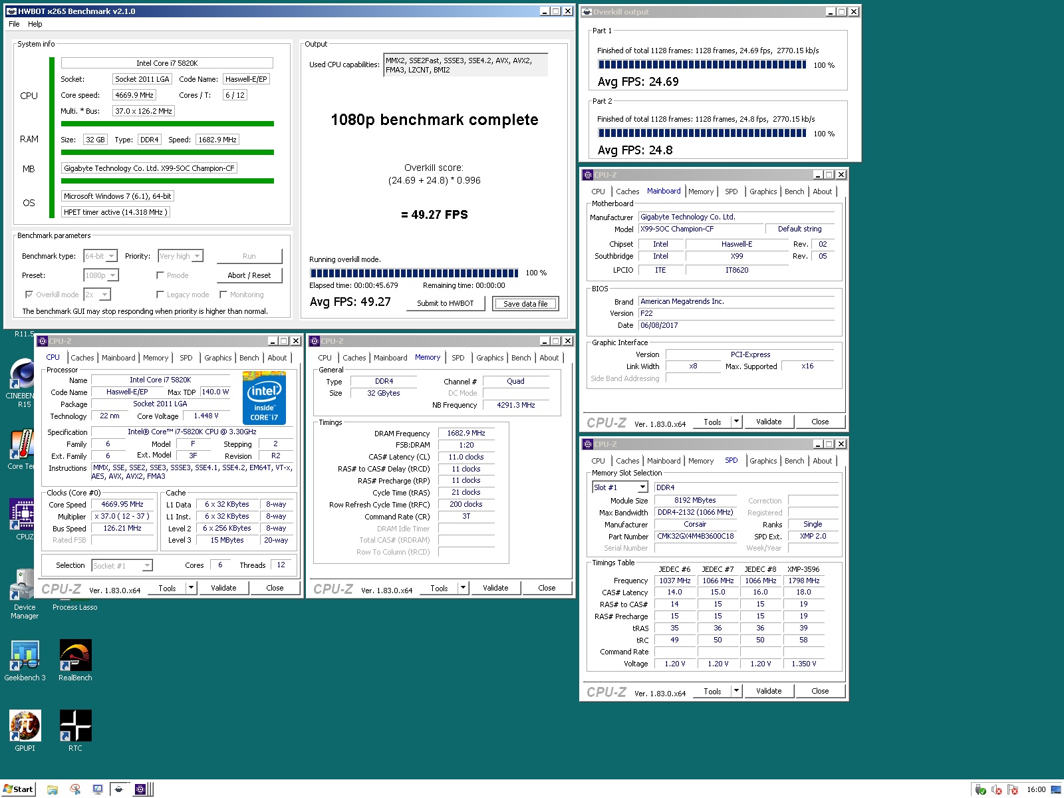Click the HWBOT x265 title bar icon
Screen dimensions: 1064x798
click(11, 11)
